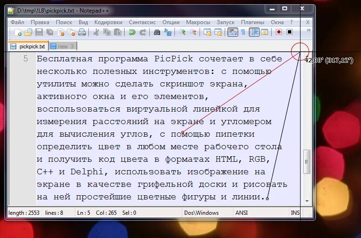Screen dimensions: 361x238
Task: Open Replace toolbar icon
Action: pos(168,32)
